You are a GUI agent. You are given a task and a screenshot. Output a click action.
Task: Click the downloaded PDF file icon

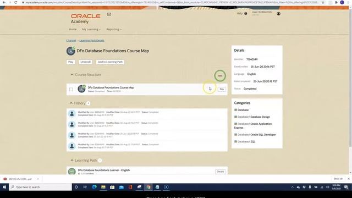5,179
